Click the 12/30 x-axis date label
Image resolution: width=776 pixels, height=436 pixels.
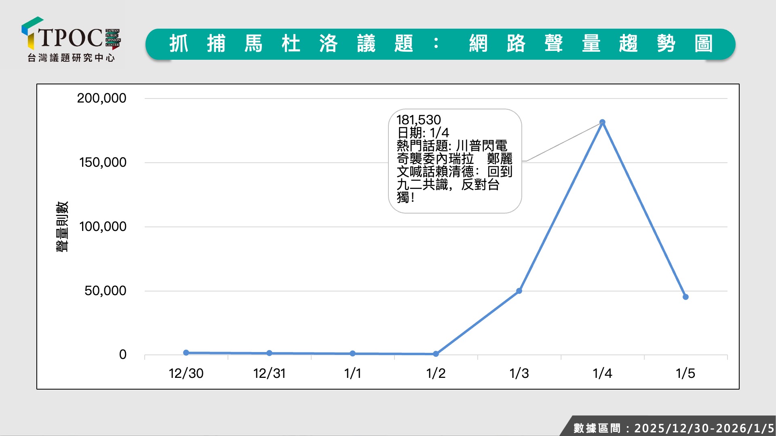coord(186,373)
